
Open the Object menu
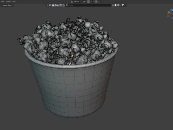point(8,1)
